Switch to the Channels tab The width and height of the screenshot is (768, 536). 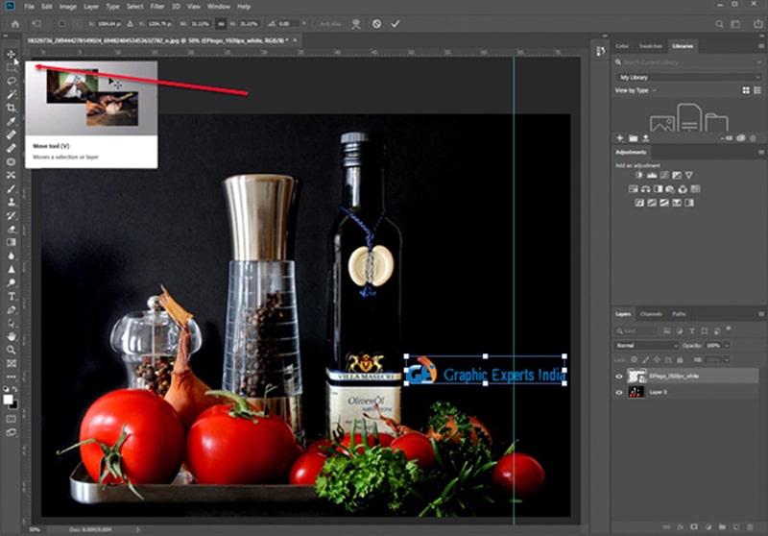pos(651,314)
